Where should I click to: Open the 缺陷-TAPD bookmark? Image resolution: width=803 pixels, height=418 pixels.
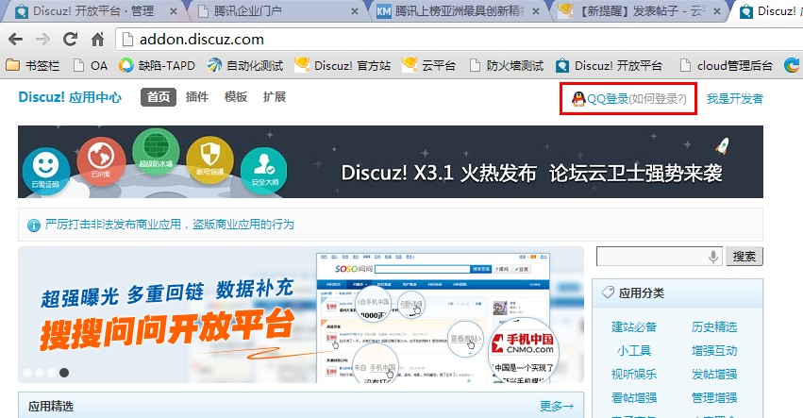158,65
